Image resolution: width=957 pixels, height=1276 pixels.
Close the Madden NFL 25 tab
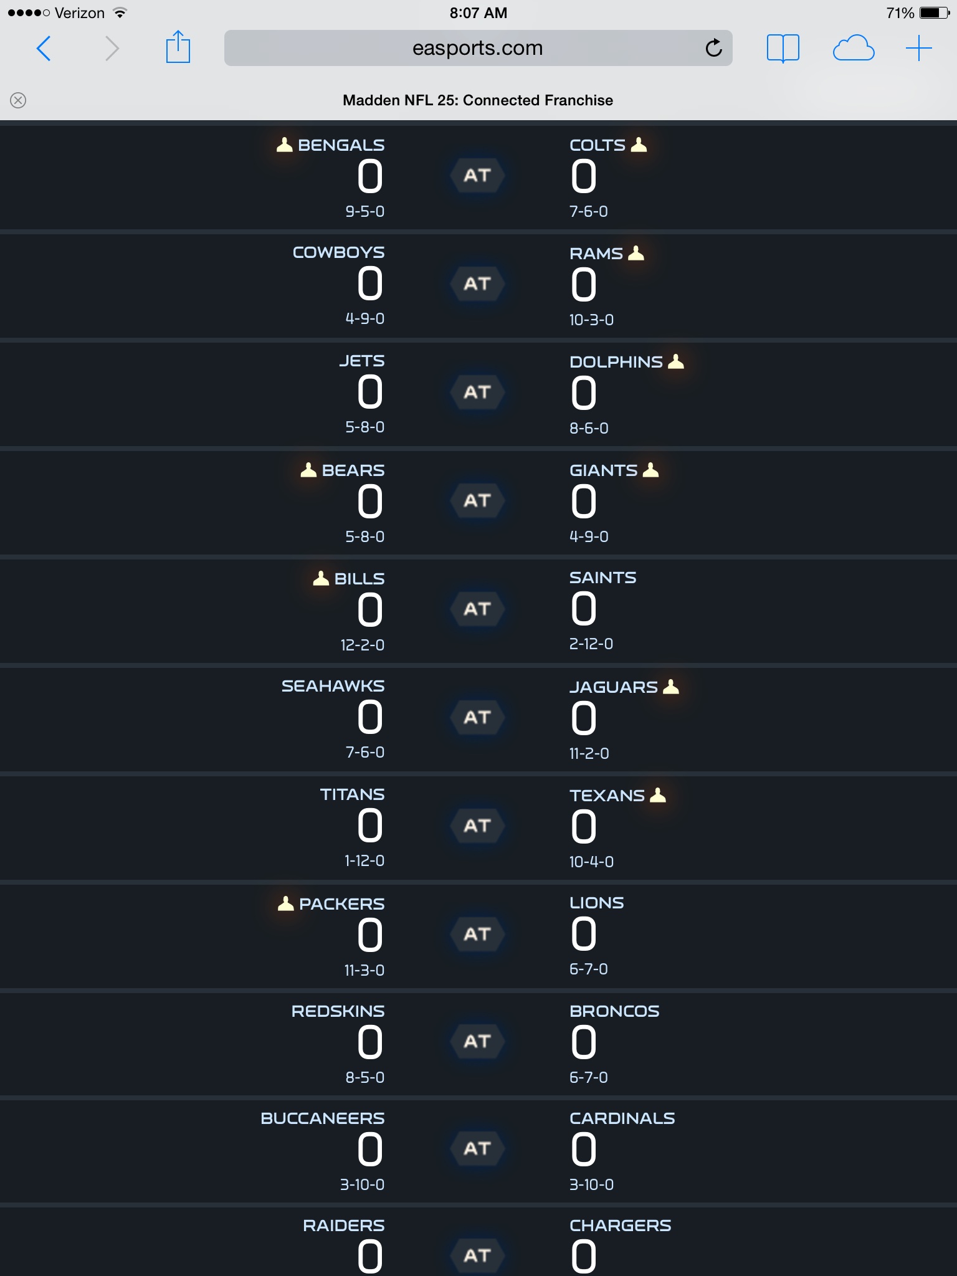click(x=19, y=100)
